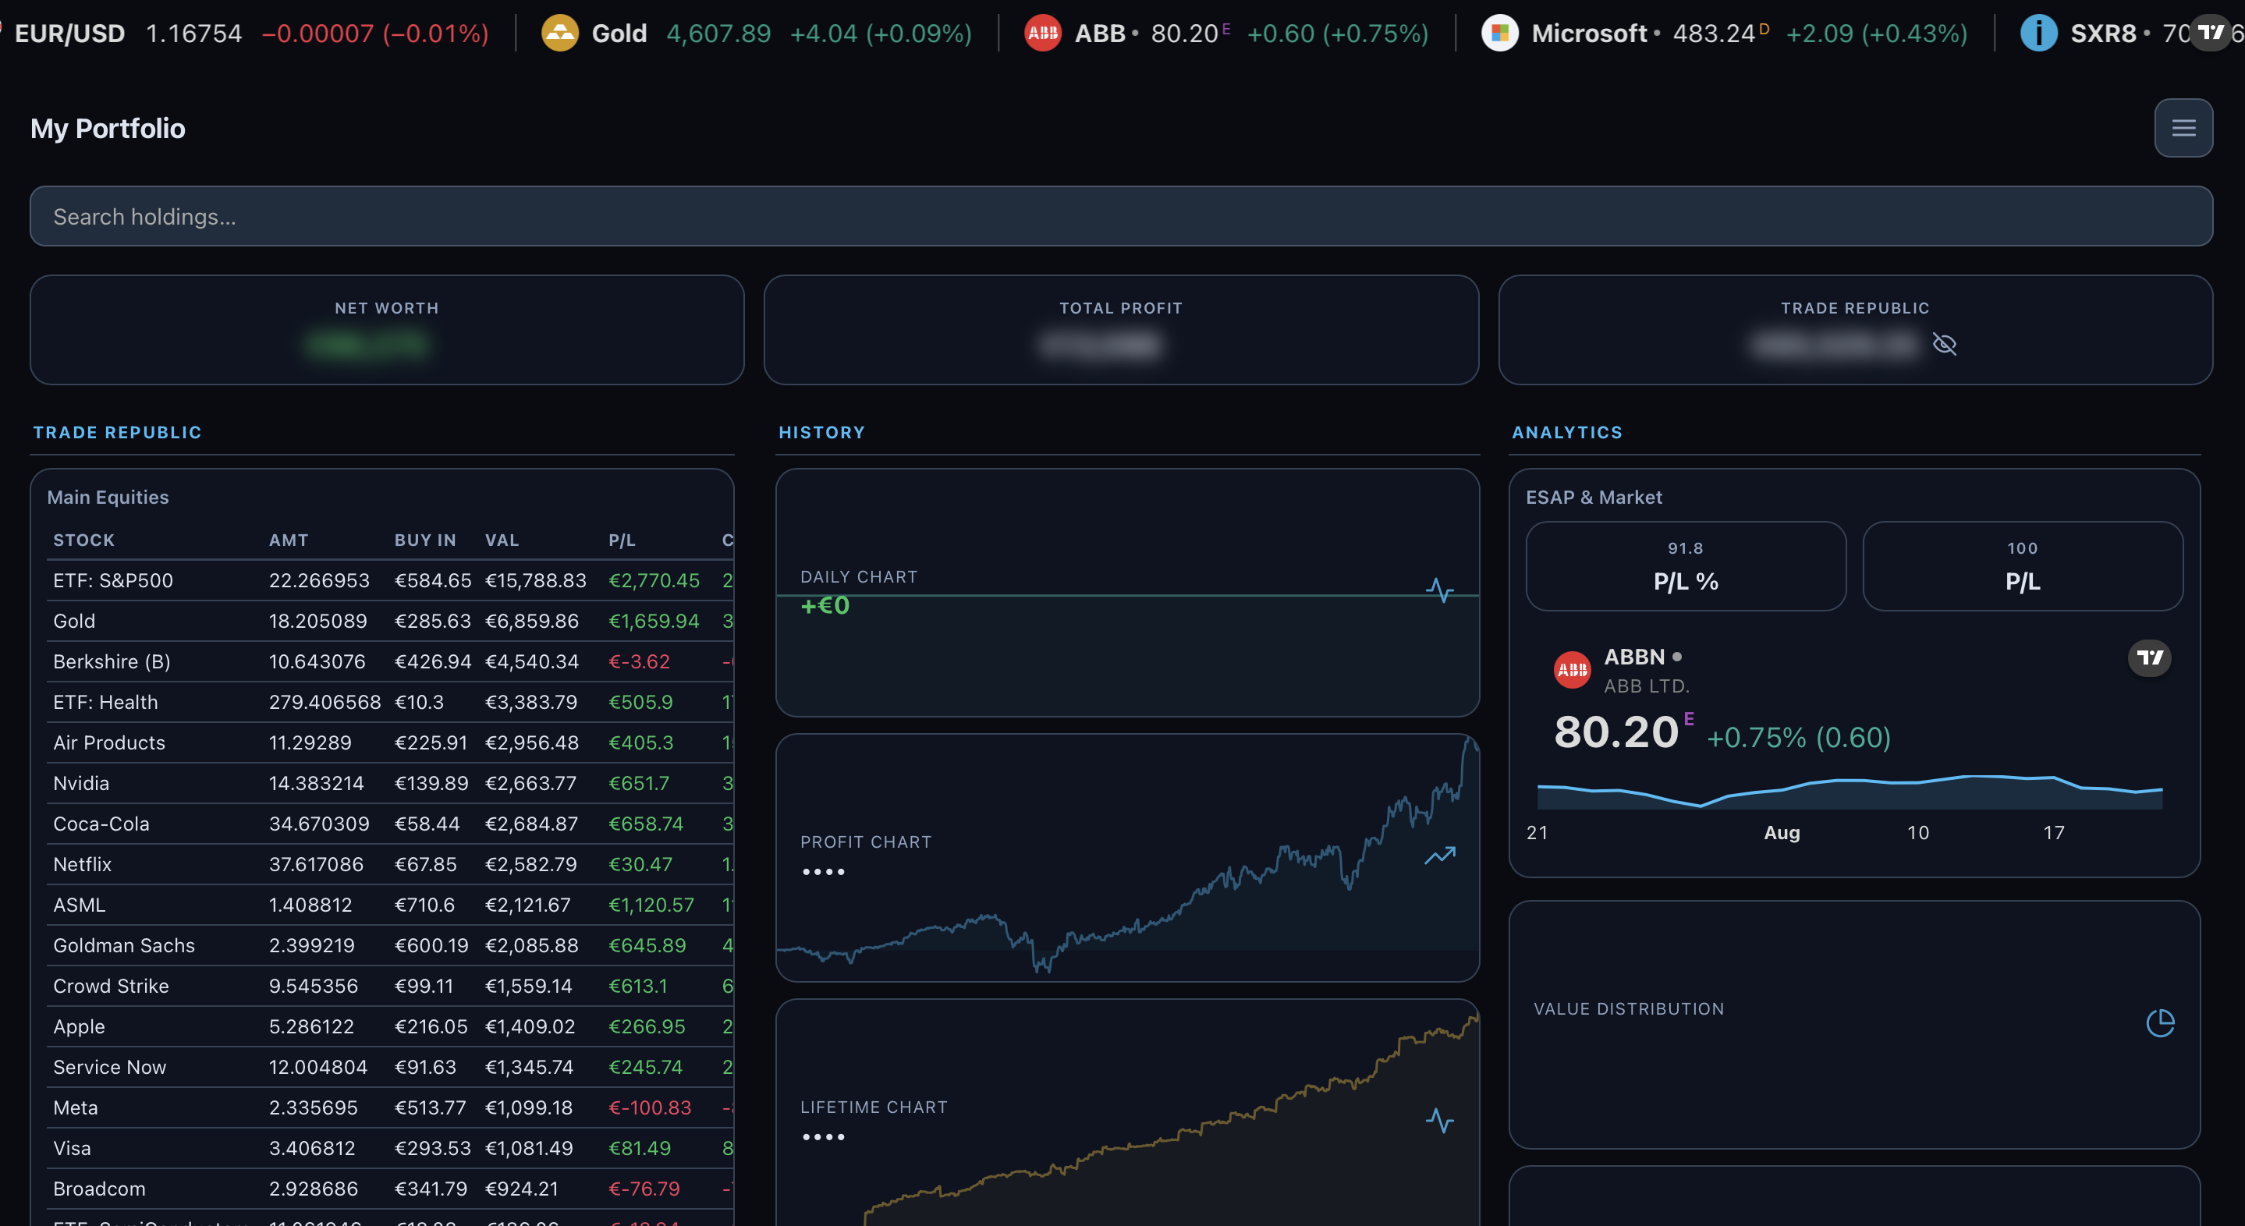Click the Value Distribution card
Image resolution: width=2245 pixels, height=1226 pixels.
click(1854, 1025)
